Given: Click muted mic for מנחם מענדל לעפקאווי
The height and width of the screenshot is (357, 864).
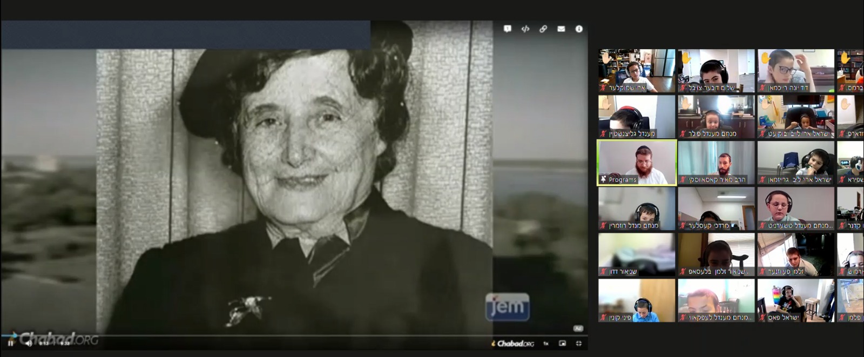Looking at the screenshot, I should click(683, 317).
